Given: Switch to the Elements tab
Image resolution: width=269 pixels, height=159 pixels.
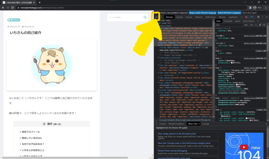Looking at the screenshot, I should 169,17.
